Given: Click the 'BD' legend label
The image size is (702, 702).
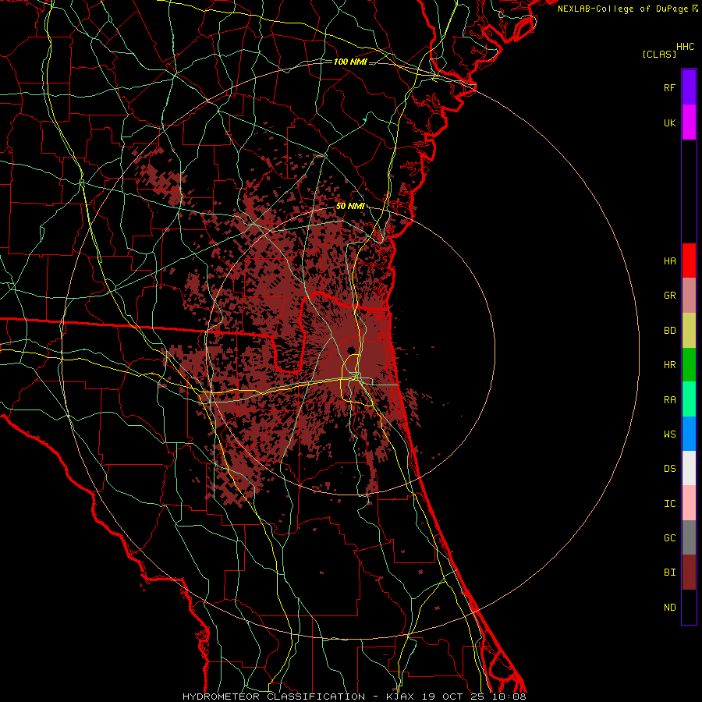Looking at the screenshot, I should (670, 331).
